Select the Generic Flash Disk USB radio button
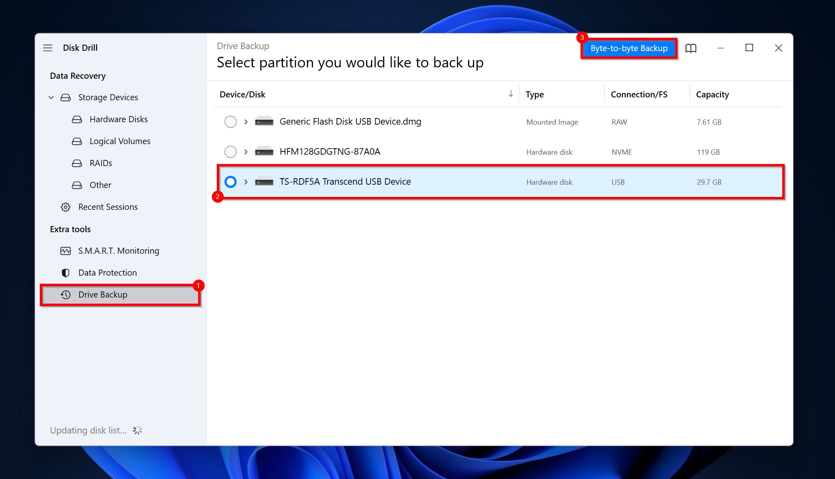835x479 pixels. [231, 122]
